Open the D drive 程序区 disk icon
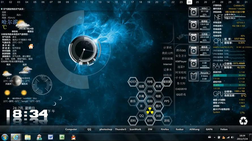Viewport: 252px width, 141px height. tap(193, 25)
